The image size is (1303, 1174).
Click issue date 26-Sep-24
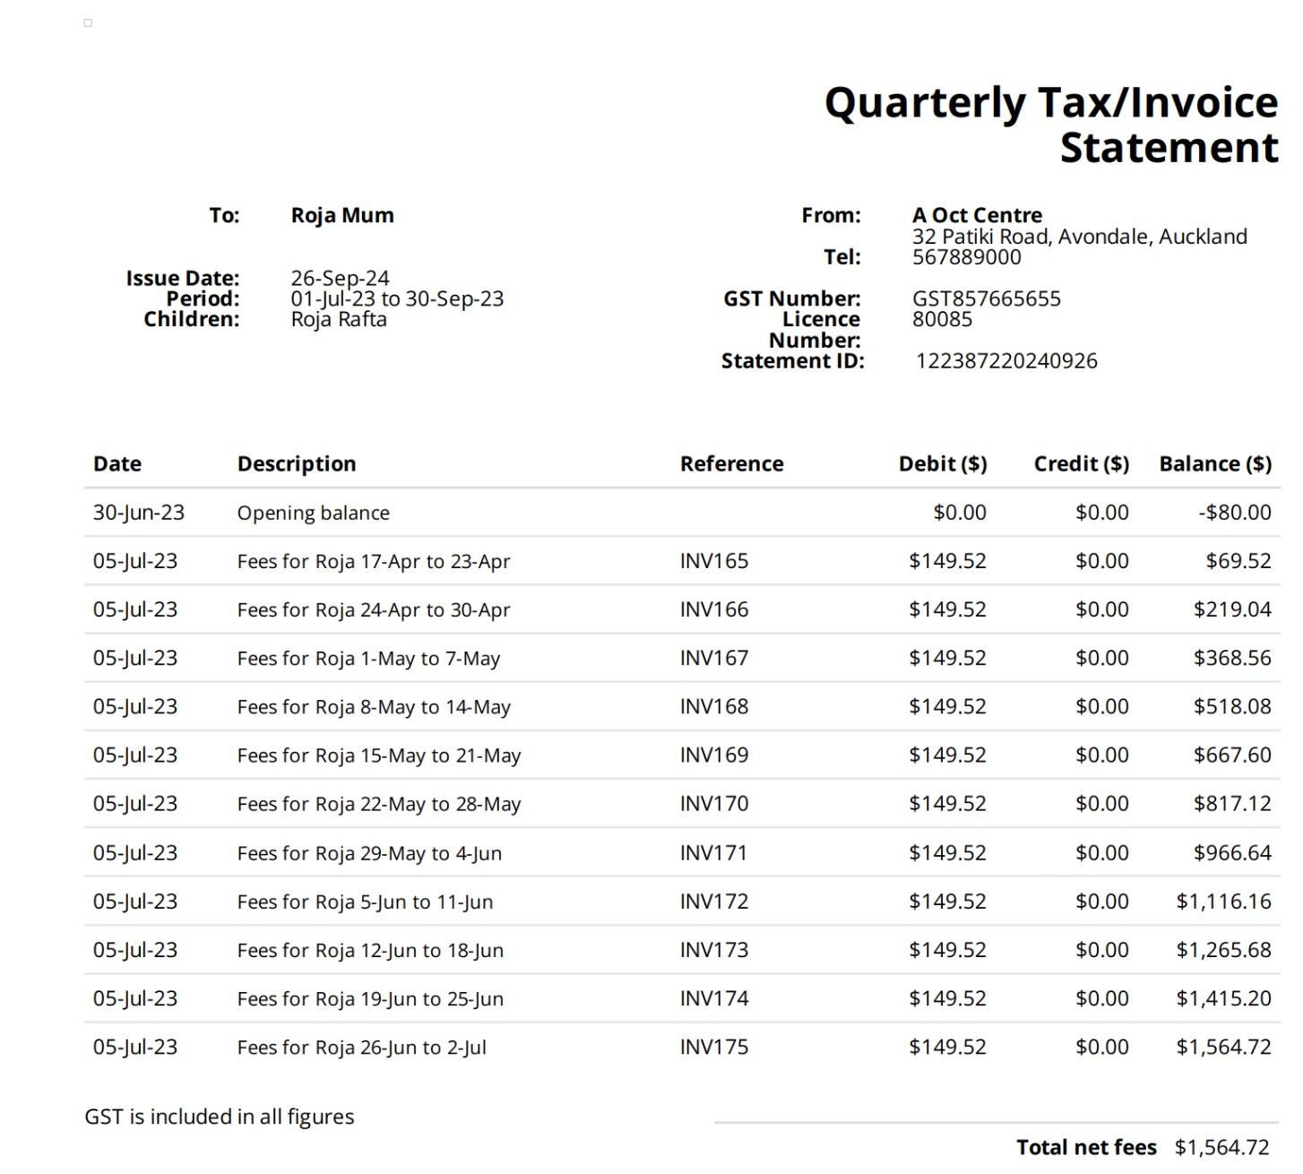coord(340,278)
